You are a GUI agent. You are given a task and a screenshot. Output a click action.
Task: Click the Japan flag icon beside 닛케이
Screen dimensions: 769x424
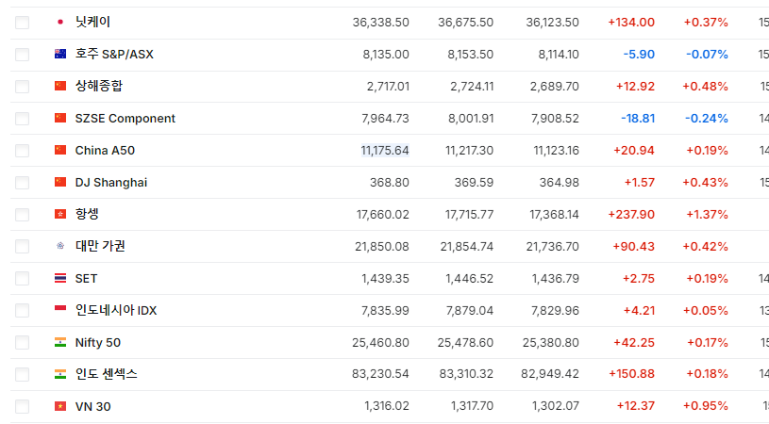[x=60, y=22]
